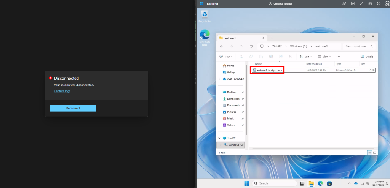
Task: Click the fullscreen arrows icon in toolbar
Action: point(361,3)
